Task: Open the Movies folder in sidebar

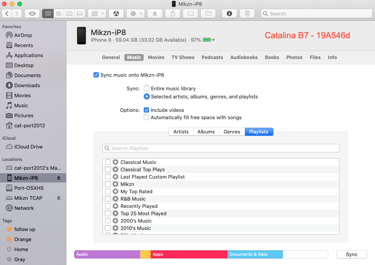Action: (22, 96)
